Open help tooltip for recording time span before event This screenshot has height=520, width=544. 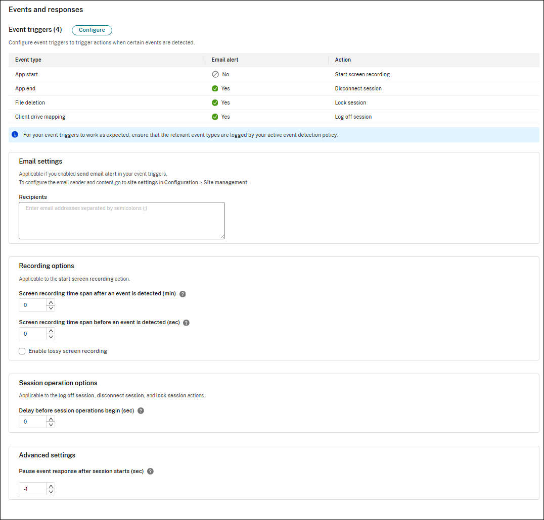click(187, 323)
